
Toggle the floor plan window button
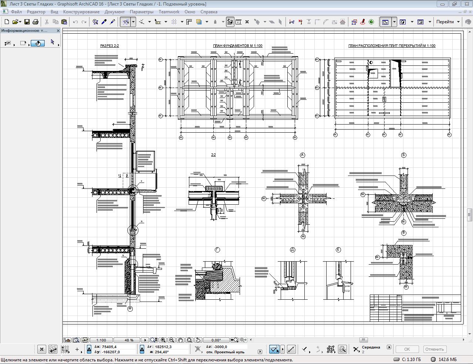(x=385, y=22)
